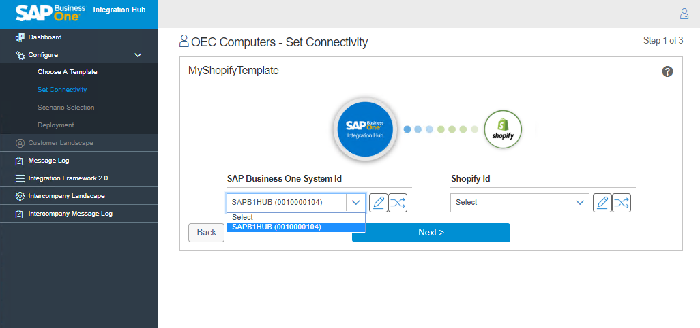Click test connection icon next to Shopify Id
Image resolution: width=700 pixels, height=328 pixels.
pyautogui.click(x=621, y=203)
